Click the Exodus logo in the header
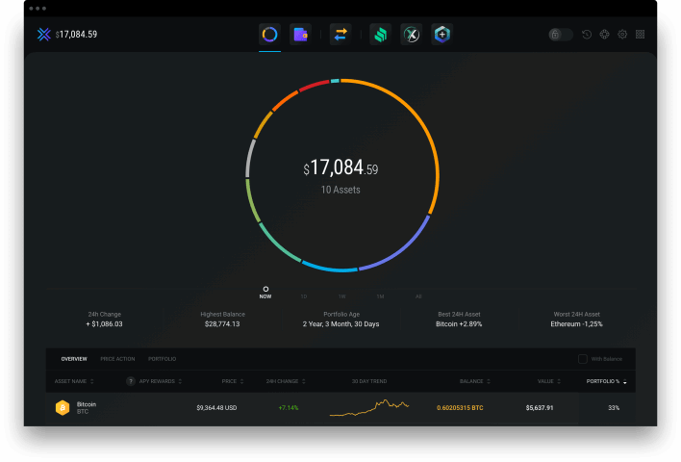 (44, 35)
